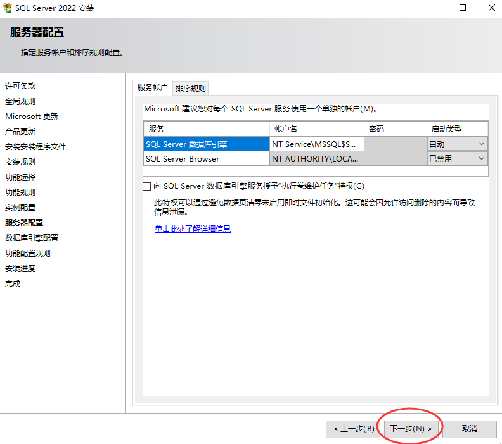
Task: Open startup type dropdown for SQL Server Browser
Action: click(482, 158)
